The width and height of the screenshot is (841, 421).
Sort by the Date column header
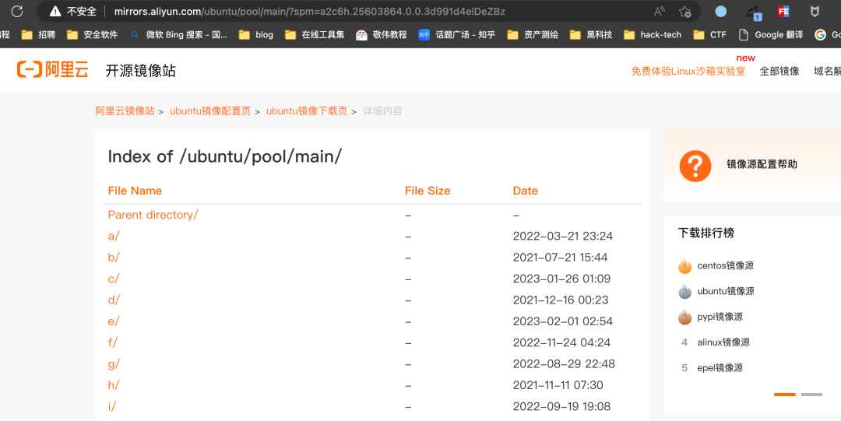pyautogui.click(x=525, y=191)
